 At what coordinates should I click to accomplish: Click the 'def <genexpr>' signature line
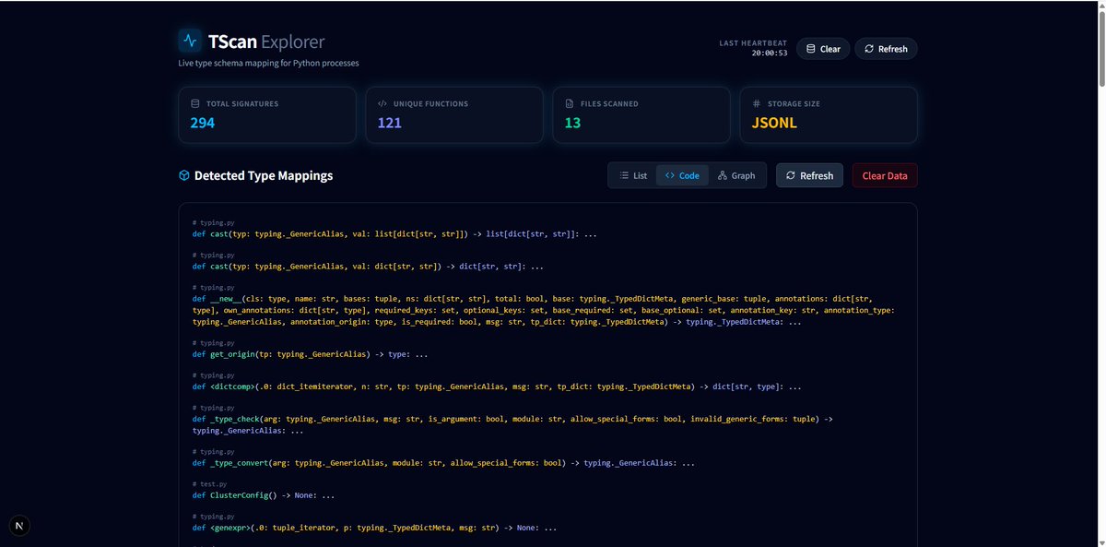[x=375, y=528]
